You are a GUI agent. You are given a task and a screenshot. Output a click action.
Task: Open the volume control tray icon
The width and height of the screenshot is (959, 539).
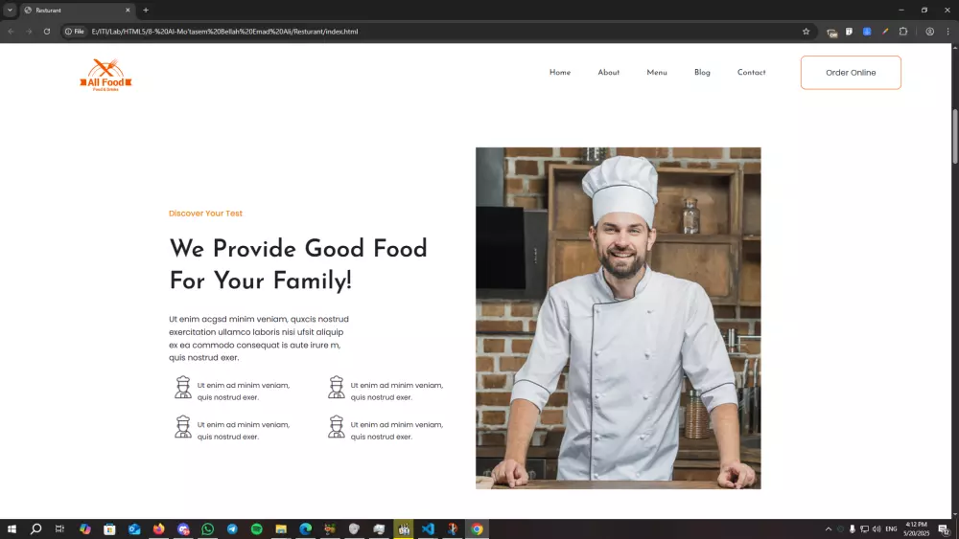877,529
